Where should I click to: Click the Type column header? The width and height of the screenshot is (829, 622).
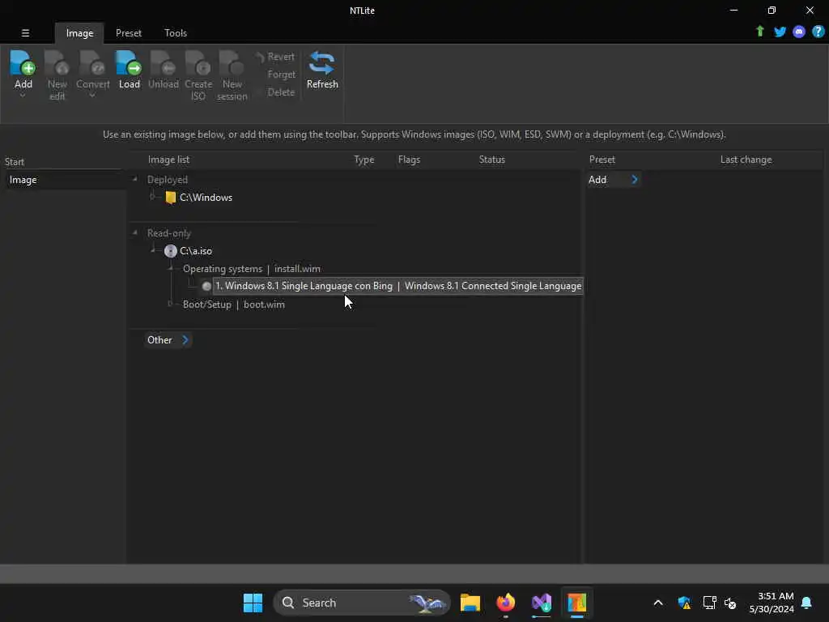point(363,160)
